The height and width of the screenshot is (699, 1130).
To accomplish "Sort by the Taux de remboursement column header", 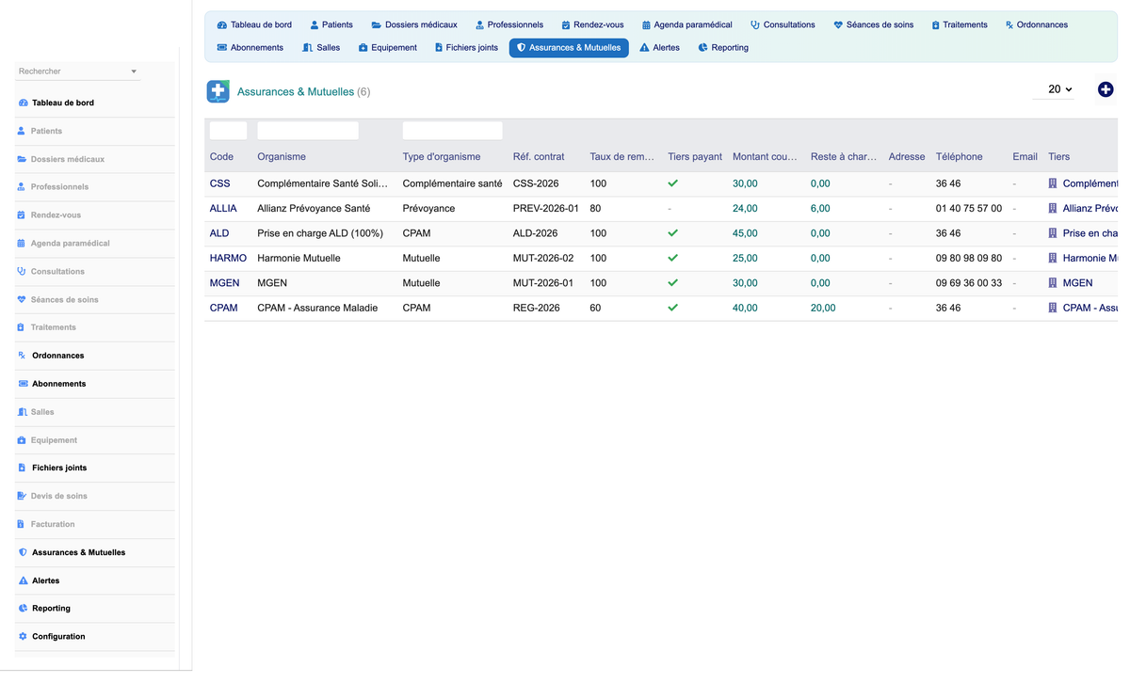I will tap(621, 156).
